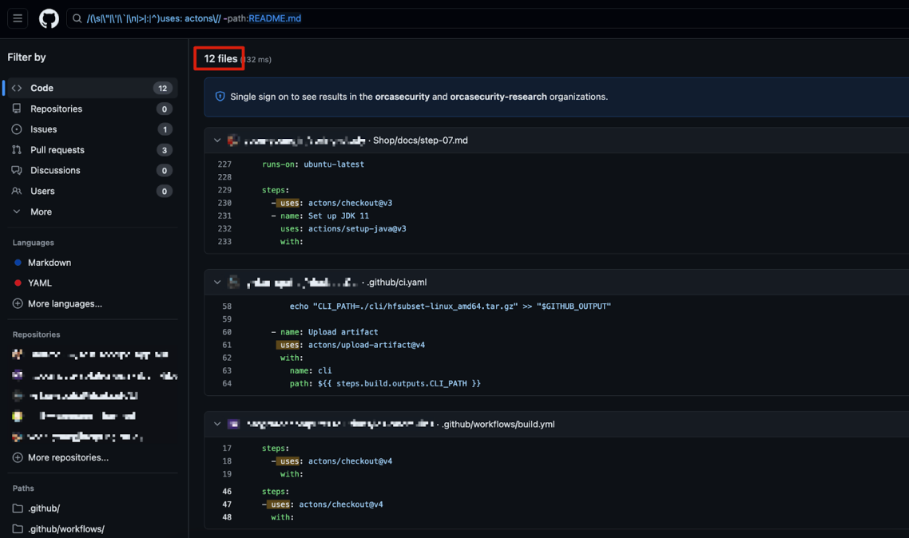Click the 'name: Upload artifact' code line
The height and width of the screenshot is (538, 909).
click(x=324, y=332)
